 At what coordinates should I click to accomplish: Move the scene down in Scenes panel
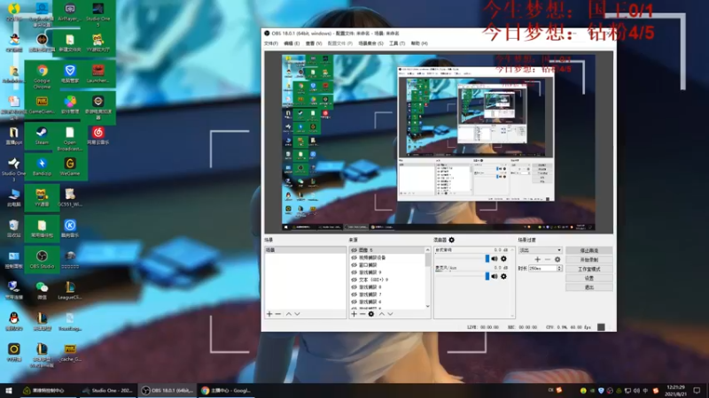297,314
